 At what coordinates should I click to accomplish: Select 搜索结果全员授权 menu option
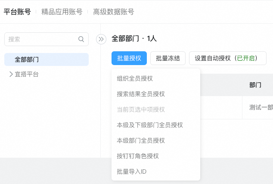[x=141, y=94]
